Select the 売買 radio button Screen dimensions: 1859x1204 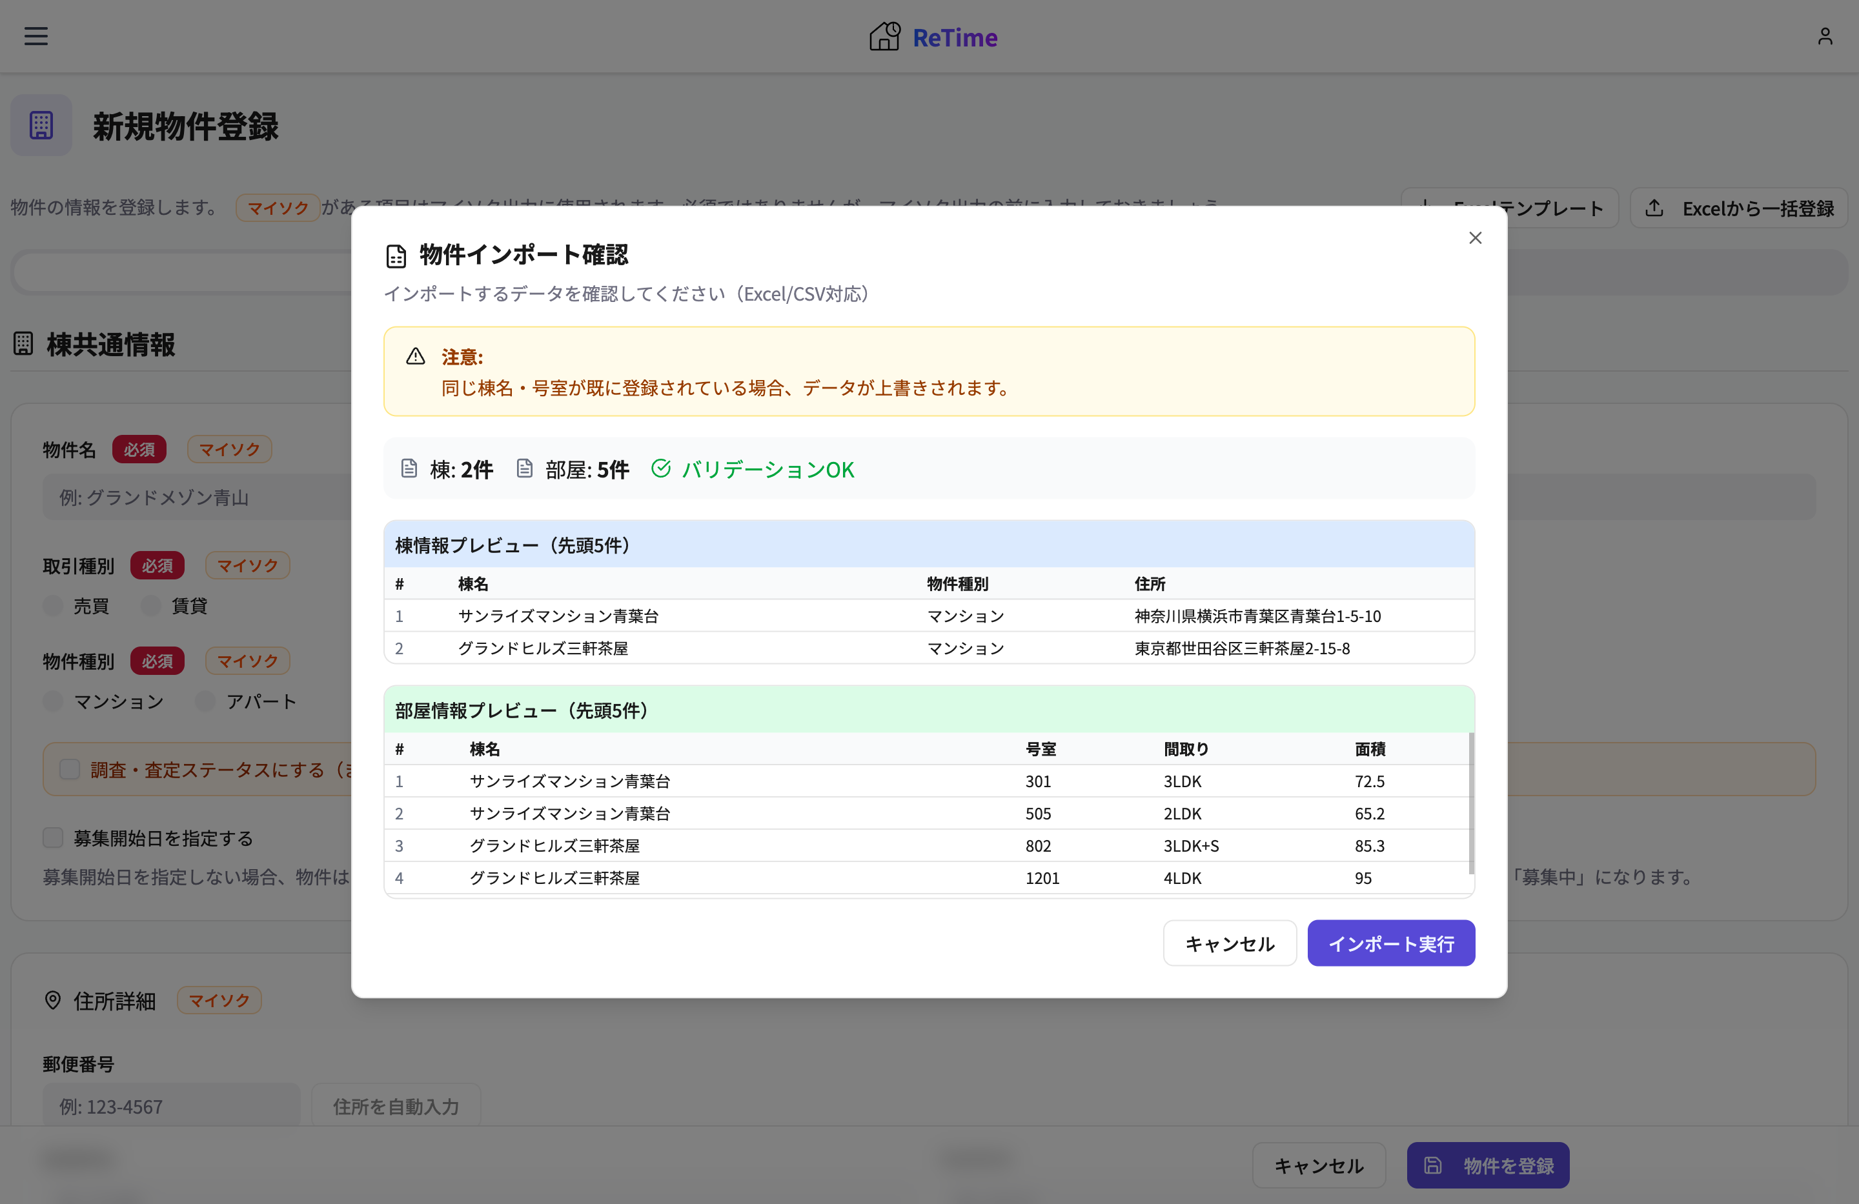[52, 606]
